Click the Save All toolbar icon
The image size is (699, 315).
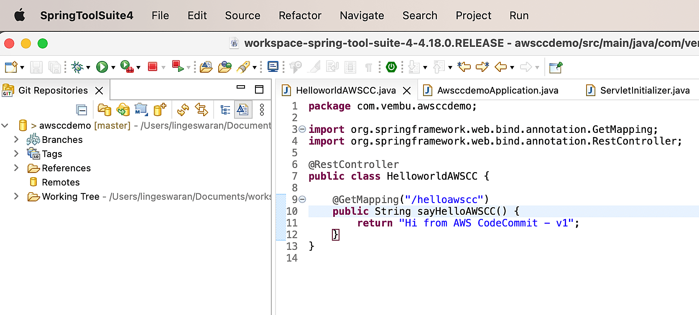(55, 67)
